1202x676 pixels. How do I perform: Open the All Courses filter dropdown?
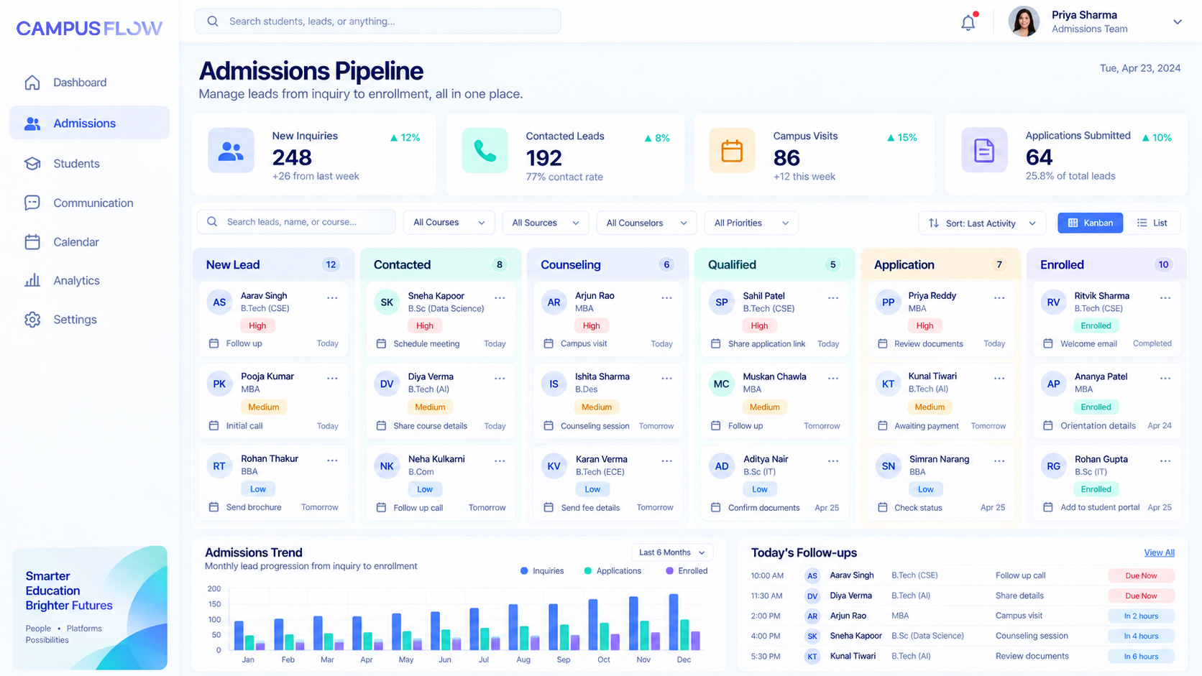tap(449, 223)
